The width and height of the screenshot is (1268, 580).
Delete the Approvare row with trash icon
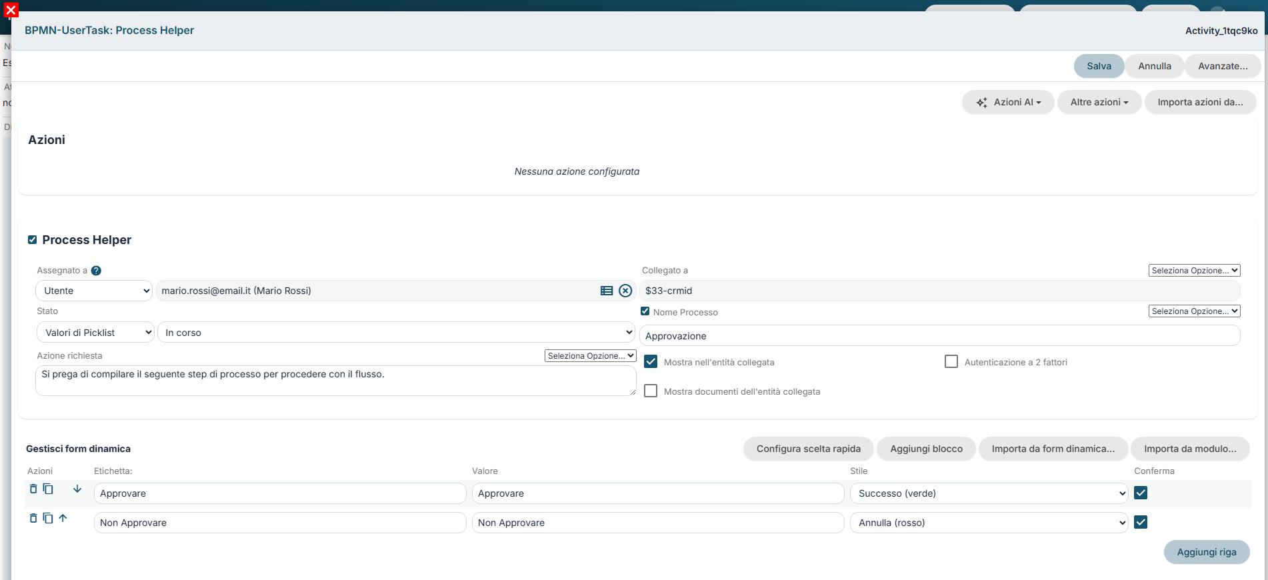33,489
